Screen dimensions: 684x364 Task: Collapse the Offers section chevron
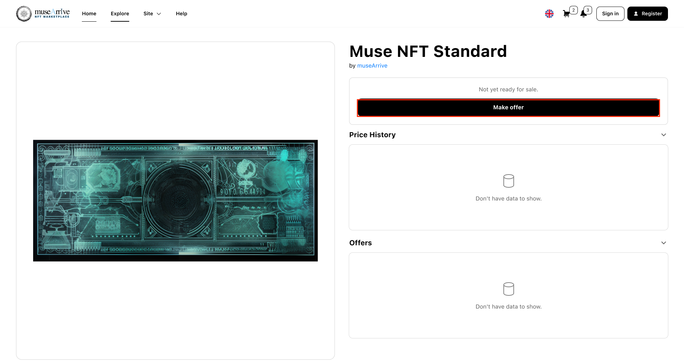pyautogui.click(x=663, y=243)
